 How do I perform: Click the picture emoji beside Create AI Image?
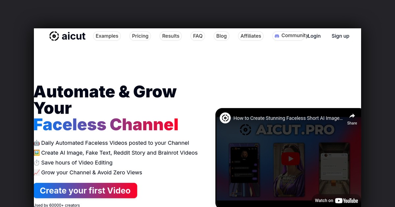click(37, 153)
